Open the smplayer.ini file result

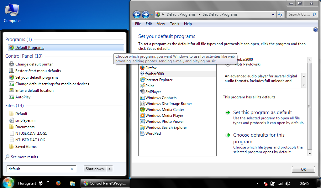pos(22,120)
